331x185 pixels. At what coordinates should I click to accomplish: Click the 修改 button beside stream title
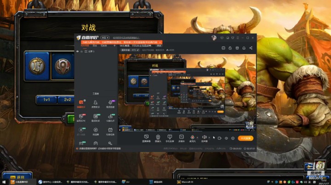click(159, 46)
